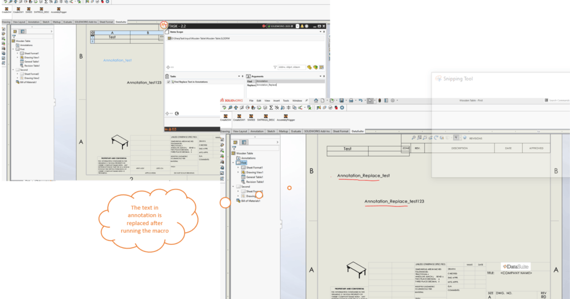Click notification bell icon in TASK dialog title bar
The width and height of the screenshot is (570, 299).
pos(302,26)
